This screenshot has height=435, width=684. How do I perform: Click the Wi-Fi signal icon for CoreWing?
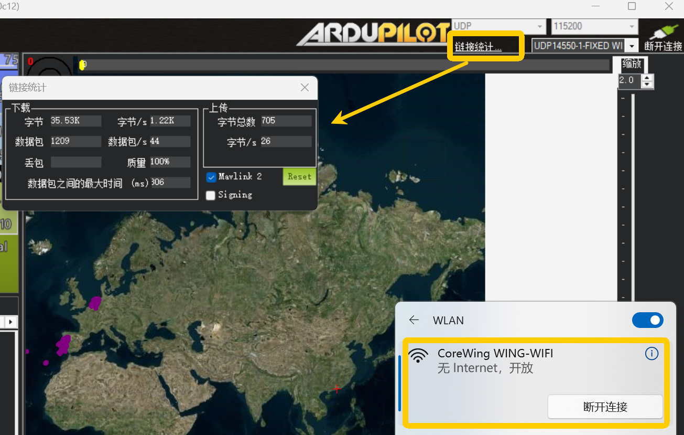tap(418, 356)
